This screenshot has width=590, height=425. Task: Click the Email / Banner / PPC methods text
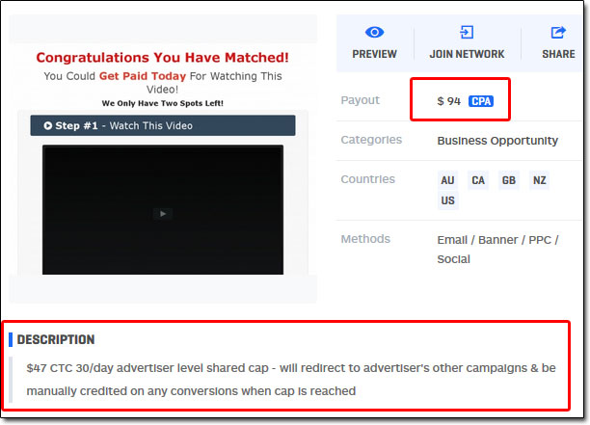click(x=497, y=250)
